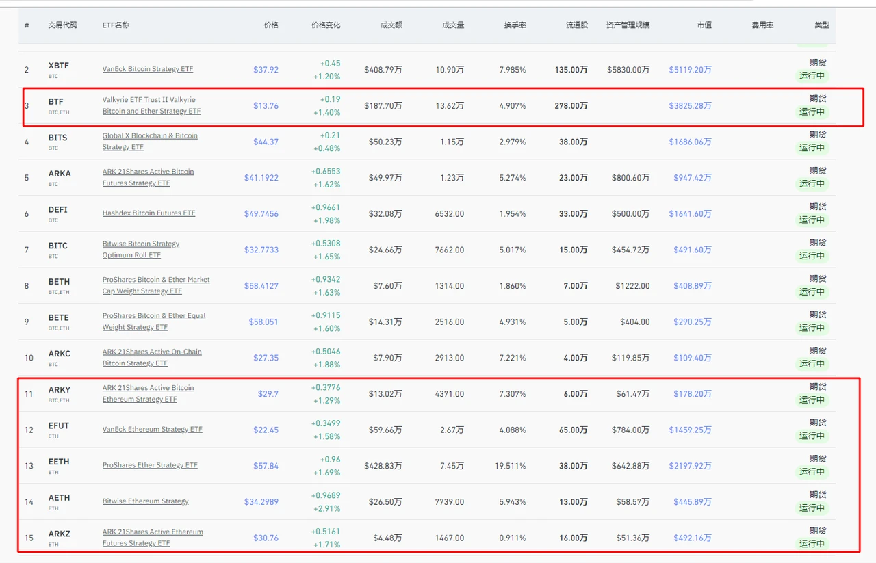
Task: Click the XBTF ticker symbol
Action: pos(59,66)
